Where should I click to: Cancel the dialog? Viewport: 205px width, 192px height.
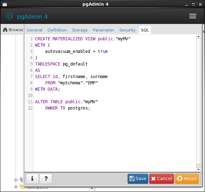[x=162, y=178]
